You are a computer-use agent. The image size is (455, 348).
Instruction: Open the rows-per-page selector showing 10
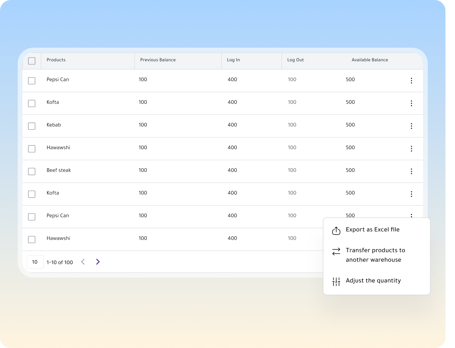pyautogui.click(x=35, y=262)
